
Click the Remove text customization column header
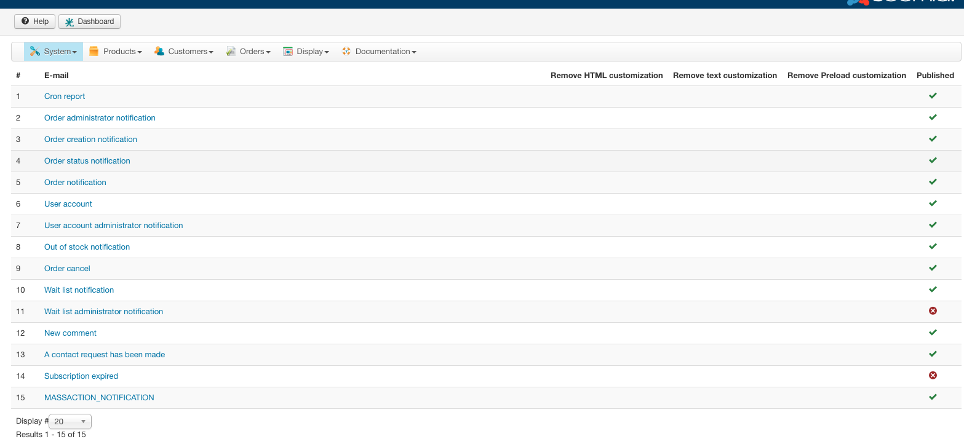(x=725, y=76)
